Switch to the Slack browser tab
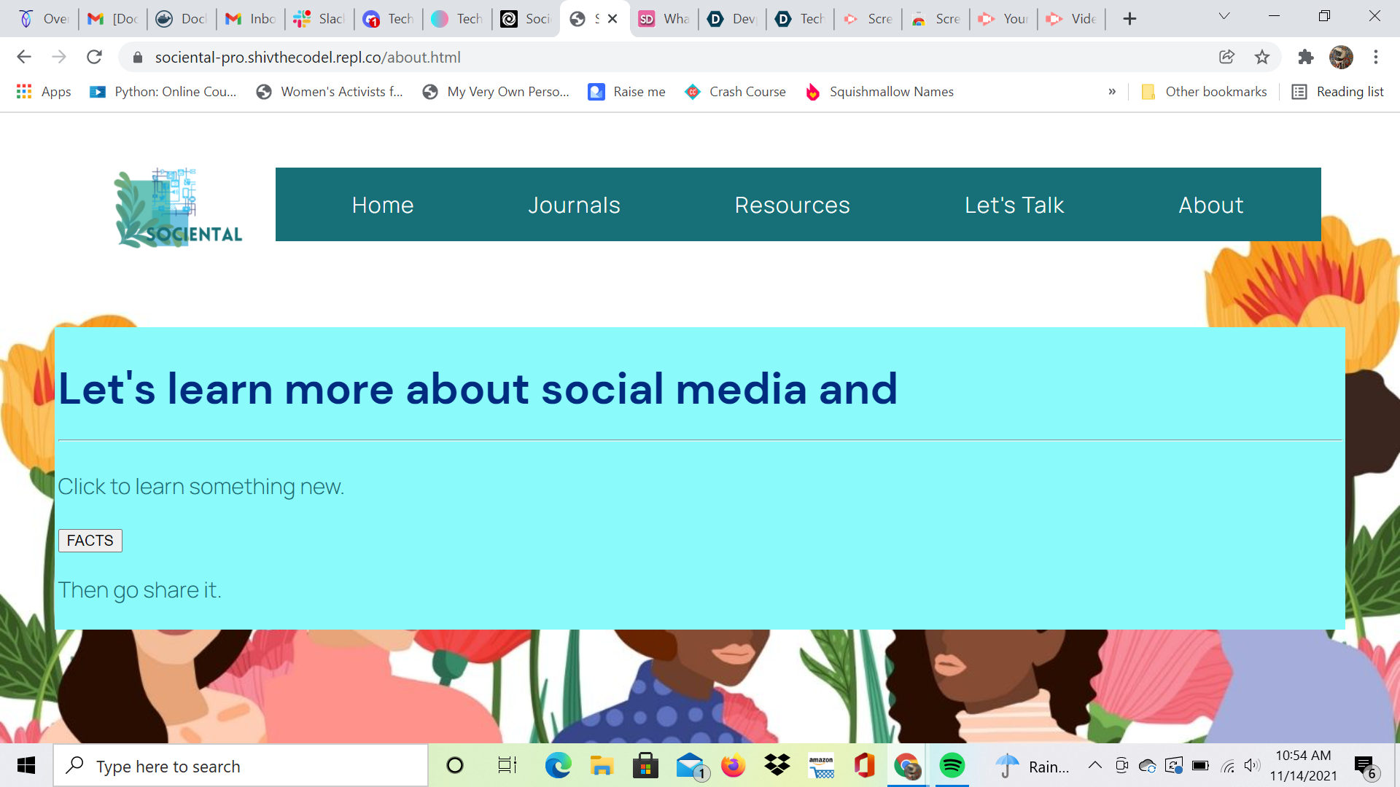This screenshot has width=1400, height=787. point(319,19)
